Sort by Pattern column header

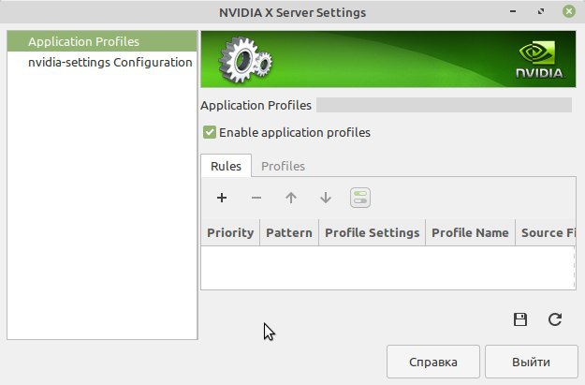pyautogui.click(x=289, y=232)
